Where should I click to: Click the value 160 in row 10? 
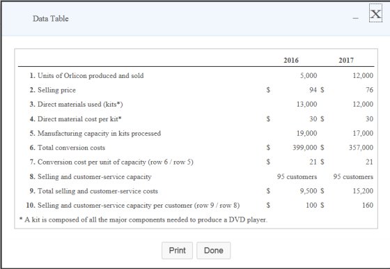368,206
